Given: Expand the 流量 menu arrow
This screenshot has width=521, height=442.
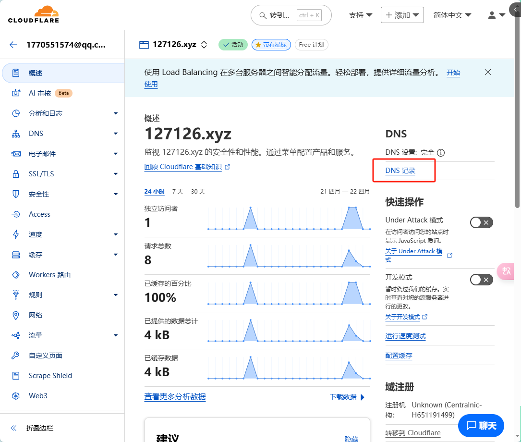Looking at the screenshot, I should 116,335.
